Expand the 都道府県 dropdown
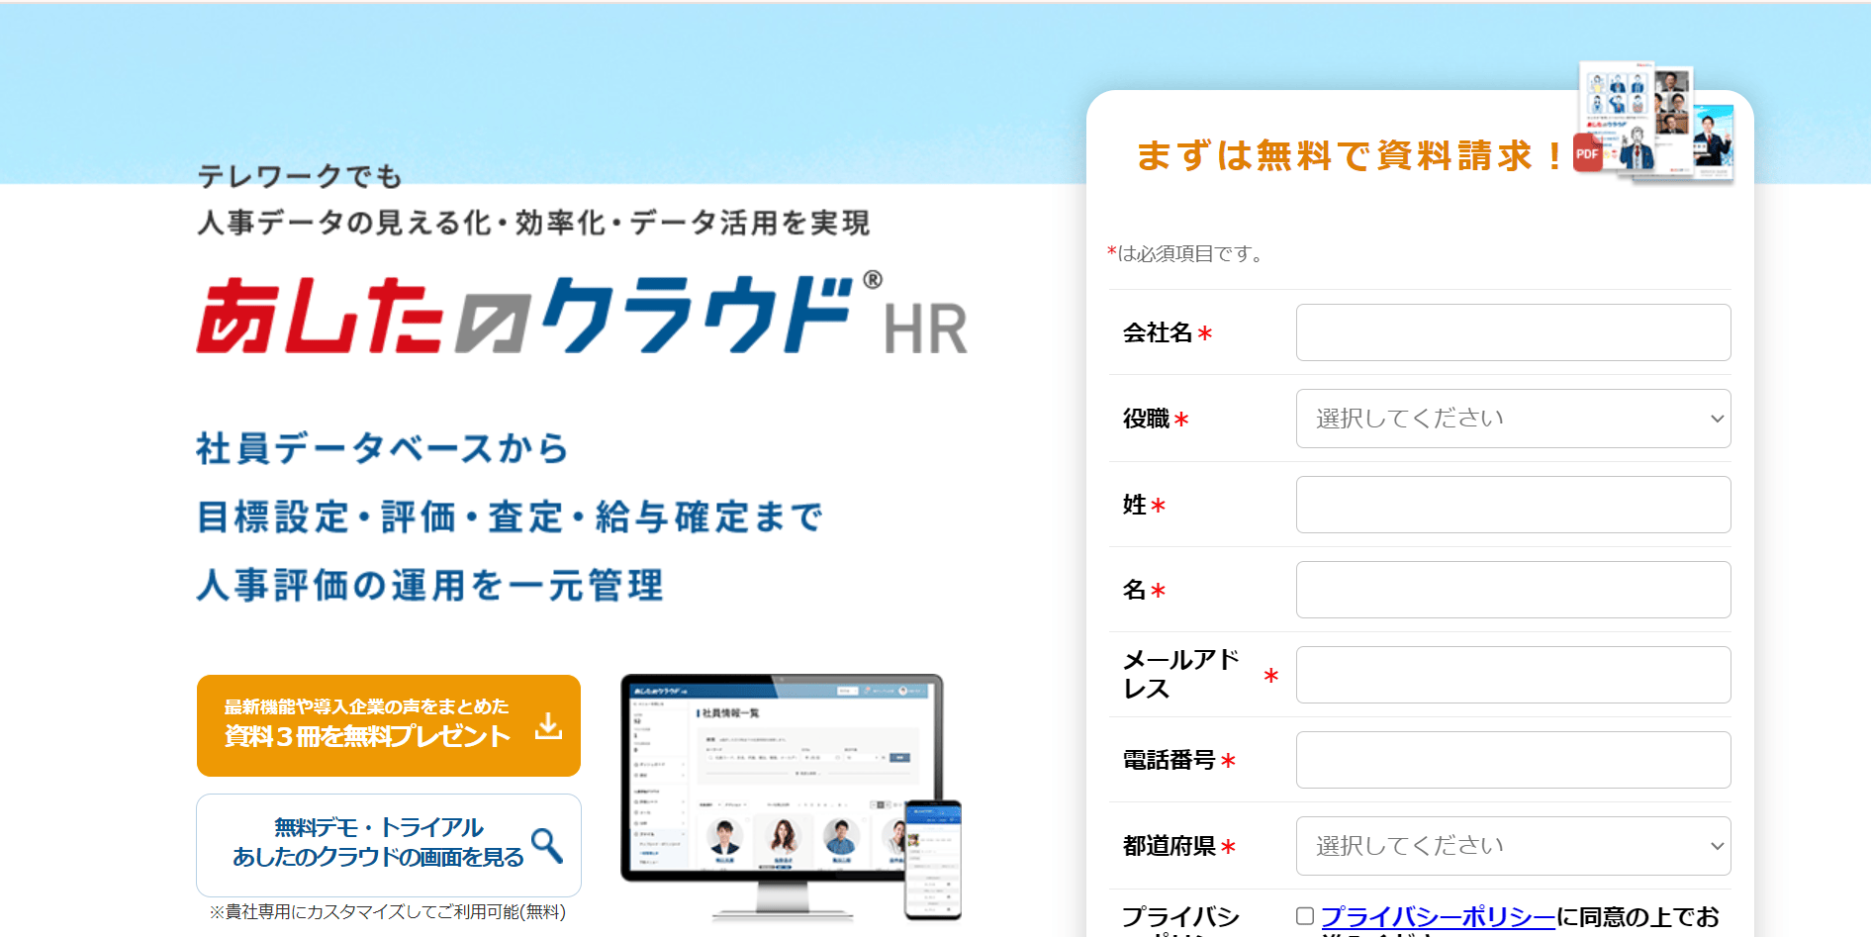Viewport: 1871px width, 937px height. tap(1513, 846)
